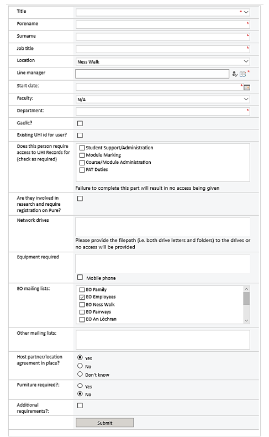
Task: Check the Mobile phone option
Action: pos(80,277)
